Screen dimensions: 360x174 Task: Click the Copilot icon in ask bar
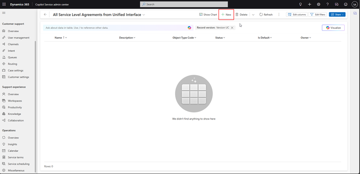(189, 28)
